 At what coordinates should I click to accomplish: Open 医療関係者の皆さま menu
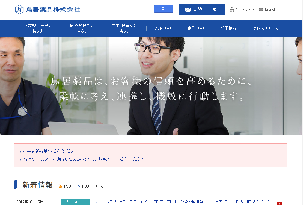point(82,28)
